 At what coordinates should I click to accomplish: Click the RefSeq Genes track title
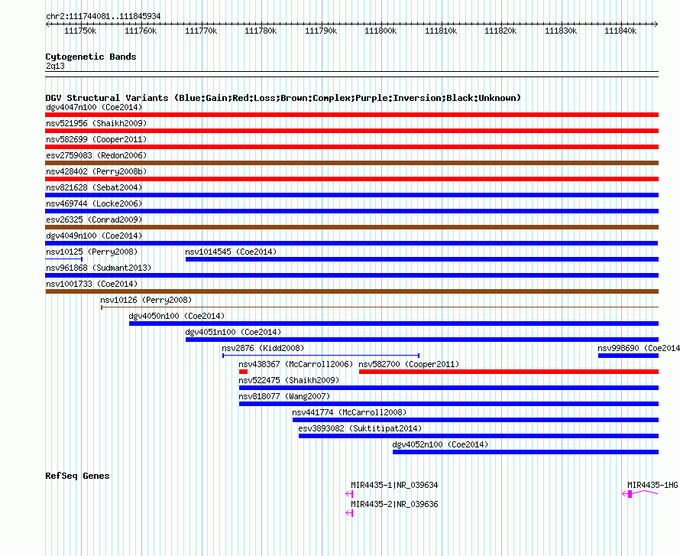[77, 476]
